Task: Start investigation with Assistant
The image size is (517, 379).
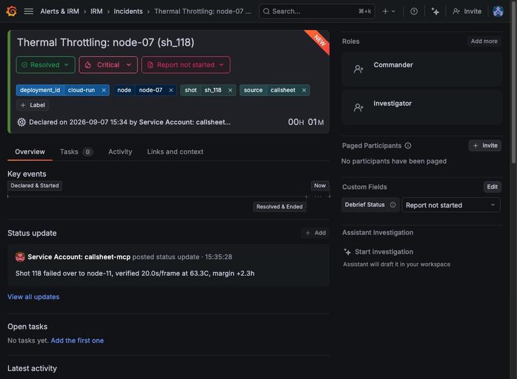Action: tap(379, 252)
